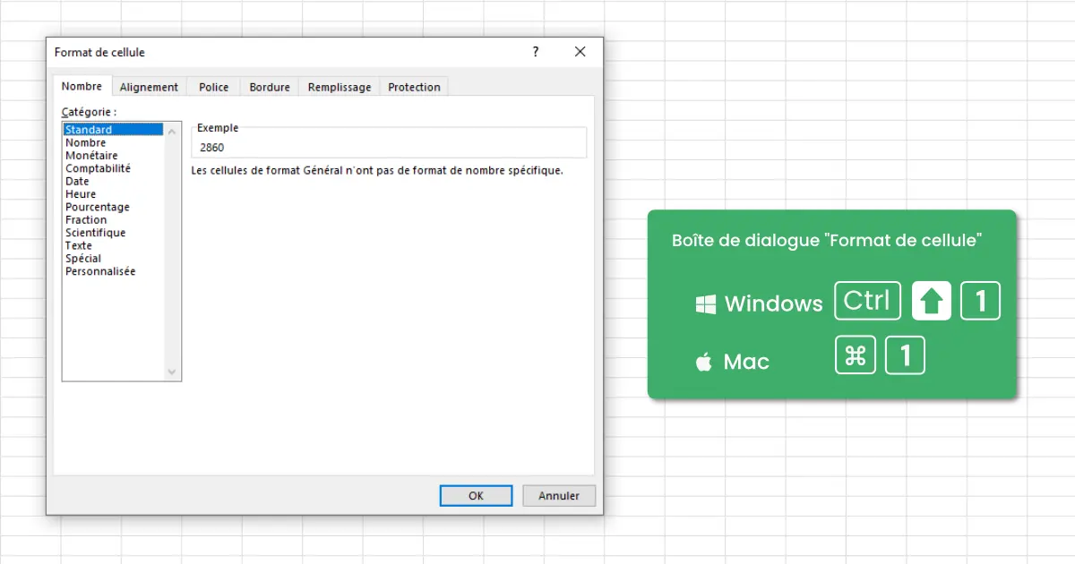This screenshot has height=564, width=1075.
Task: Click the category list scroll up arrow
Action: [173, 131]
